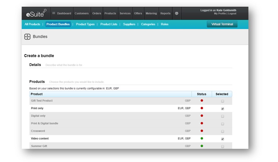
Task: Open the Products menu in top navbar
Action: [110, 14]
